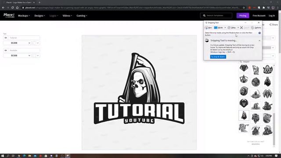Click the hooded skull graphic on canvas
The width and height of the screenshot is (281, 158).
click(140, 78)
